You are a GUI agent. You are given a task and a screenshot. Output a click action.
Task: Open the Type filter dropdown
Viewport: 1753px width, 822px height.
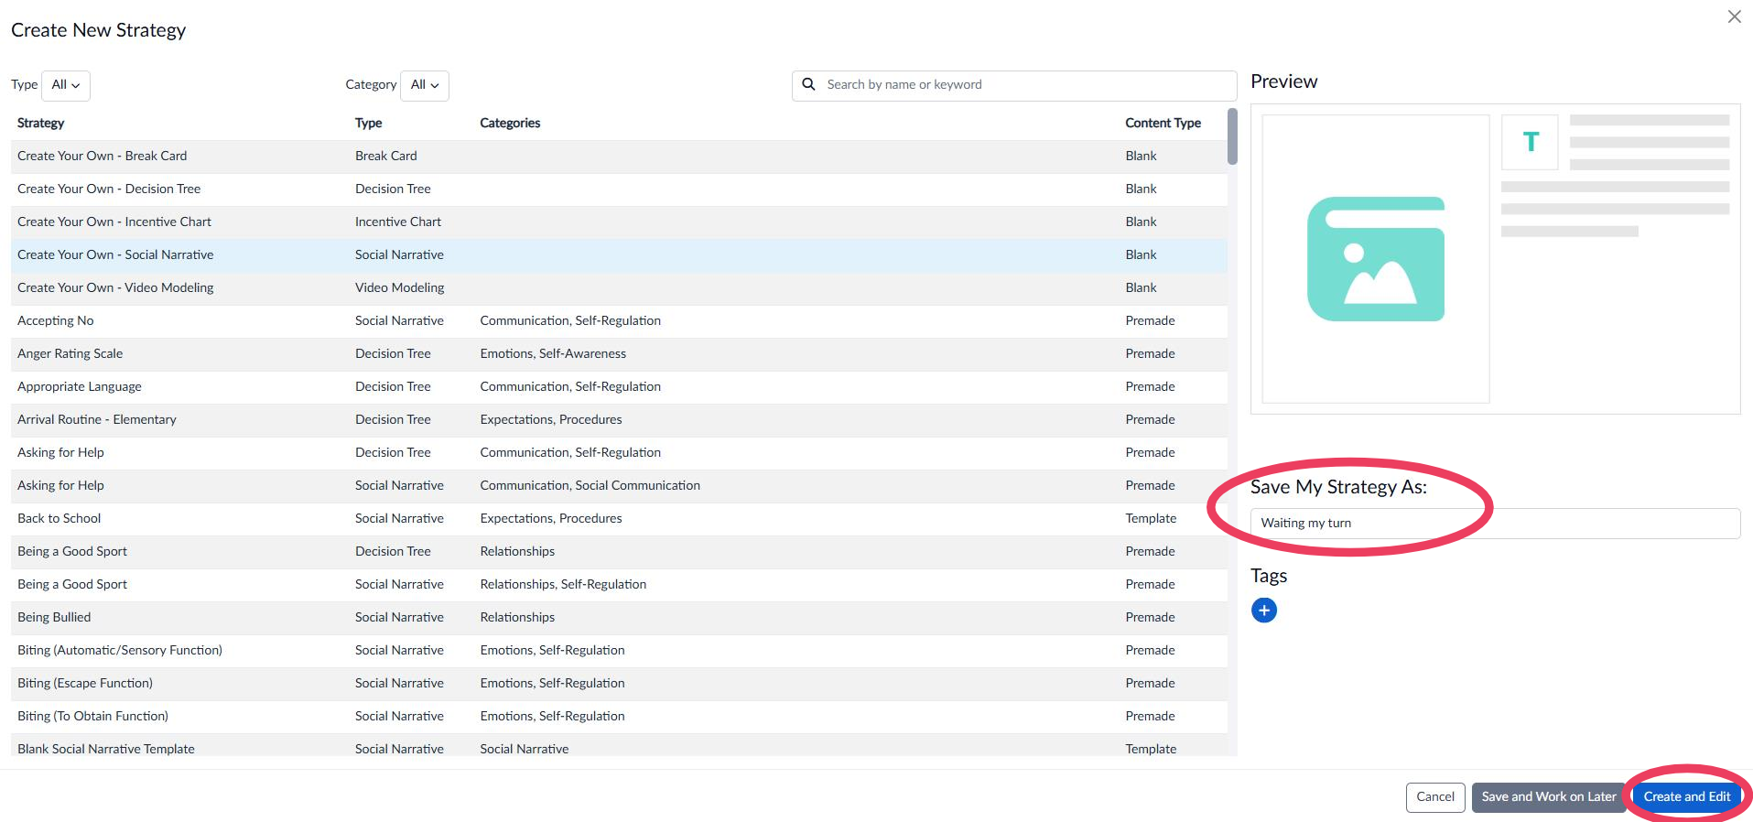[66, 85]
